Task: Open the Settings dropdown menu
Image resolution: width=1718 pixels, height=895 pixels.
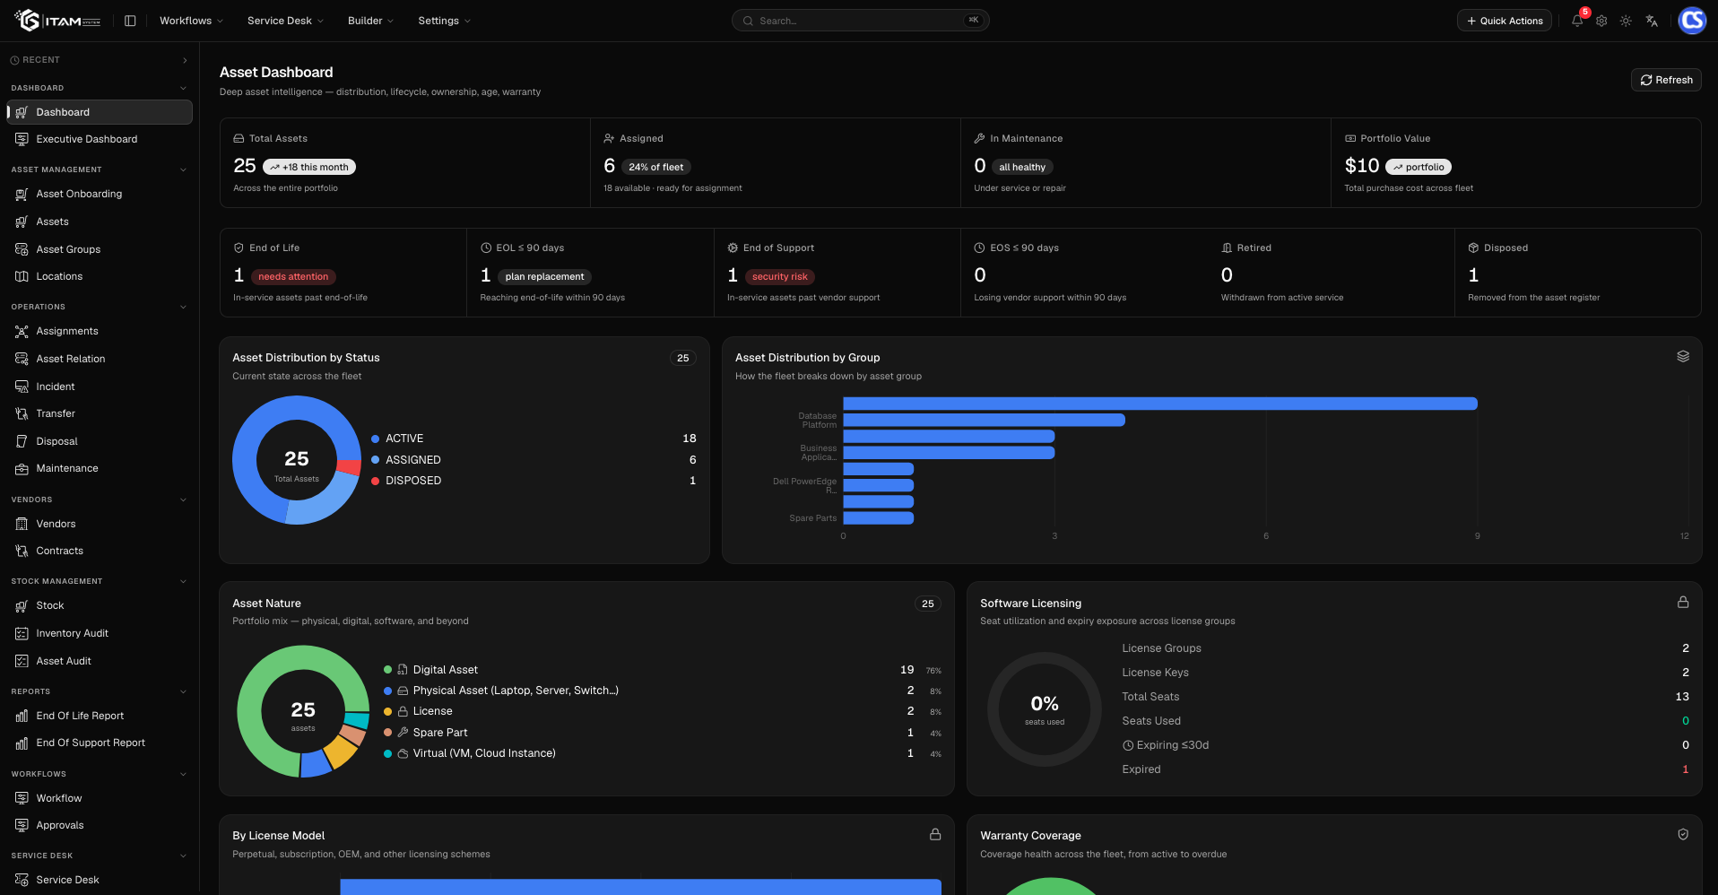Action: point(444,21)
